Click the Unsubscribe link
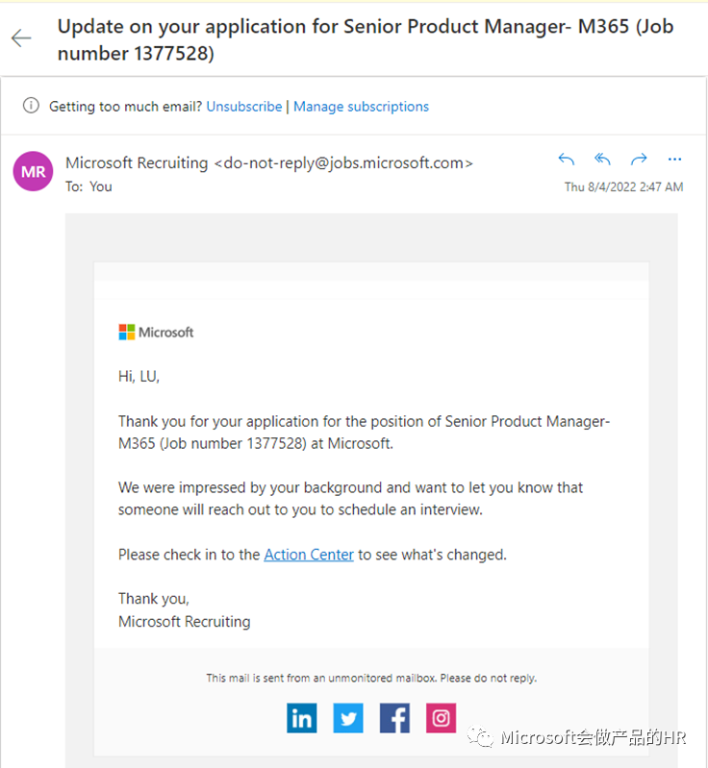Screen dimensions: 708x768 (244, 107)
